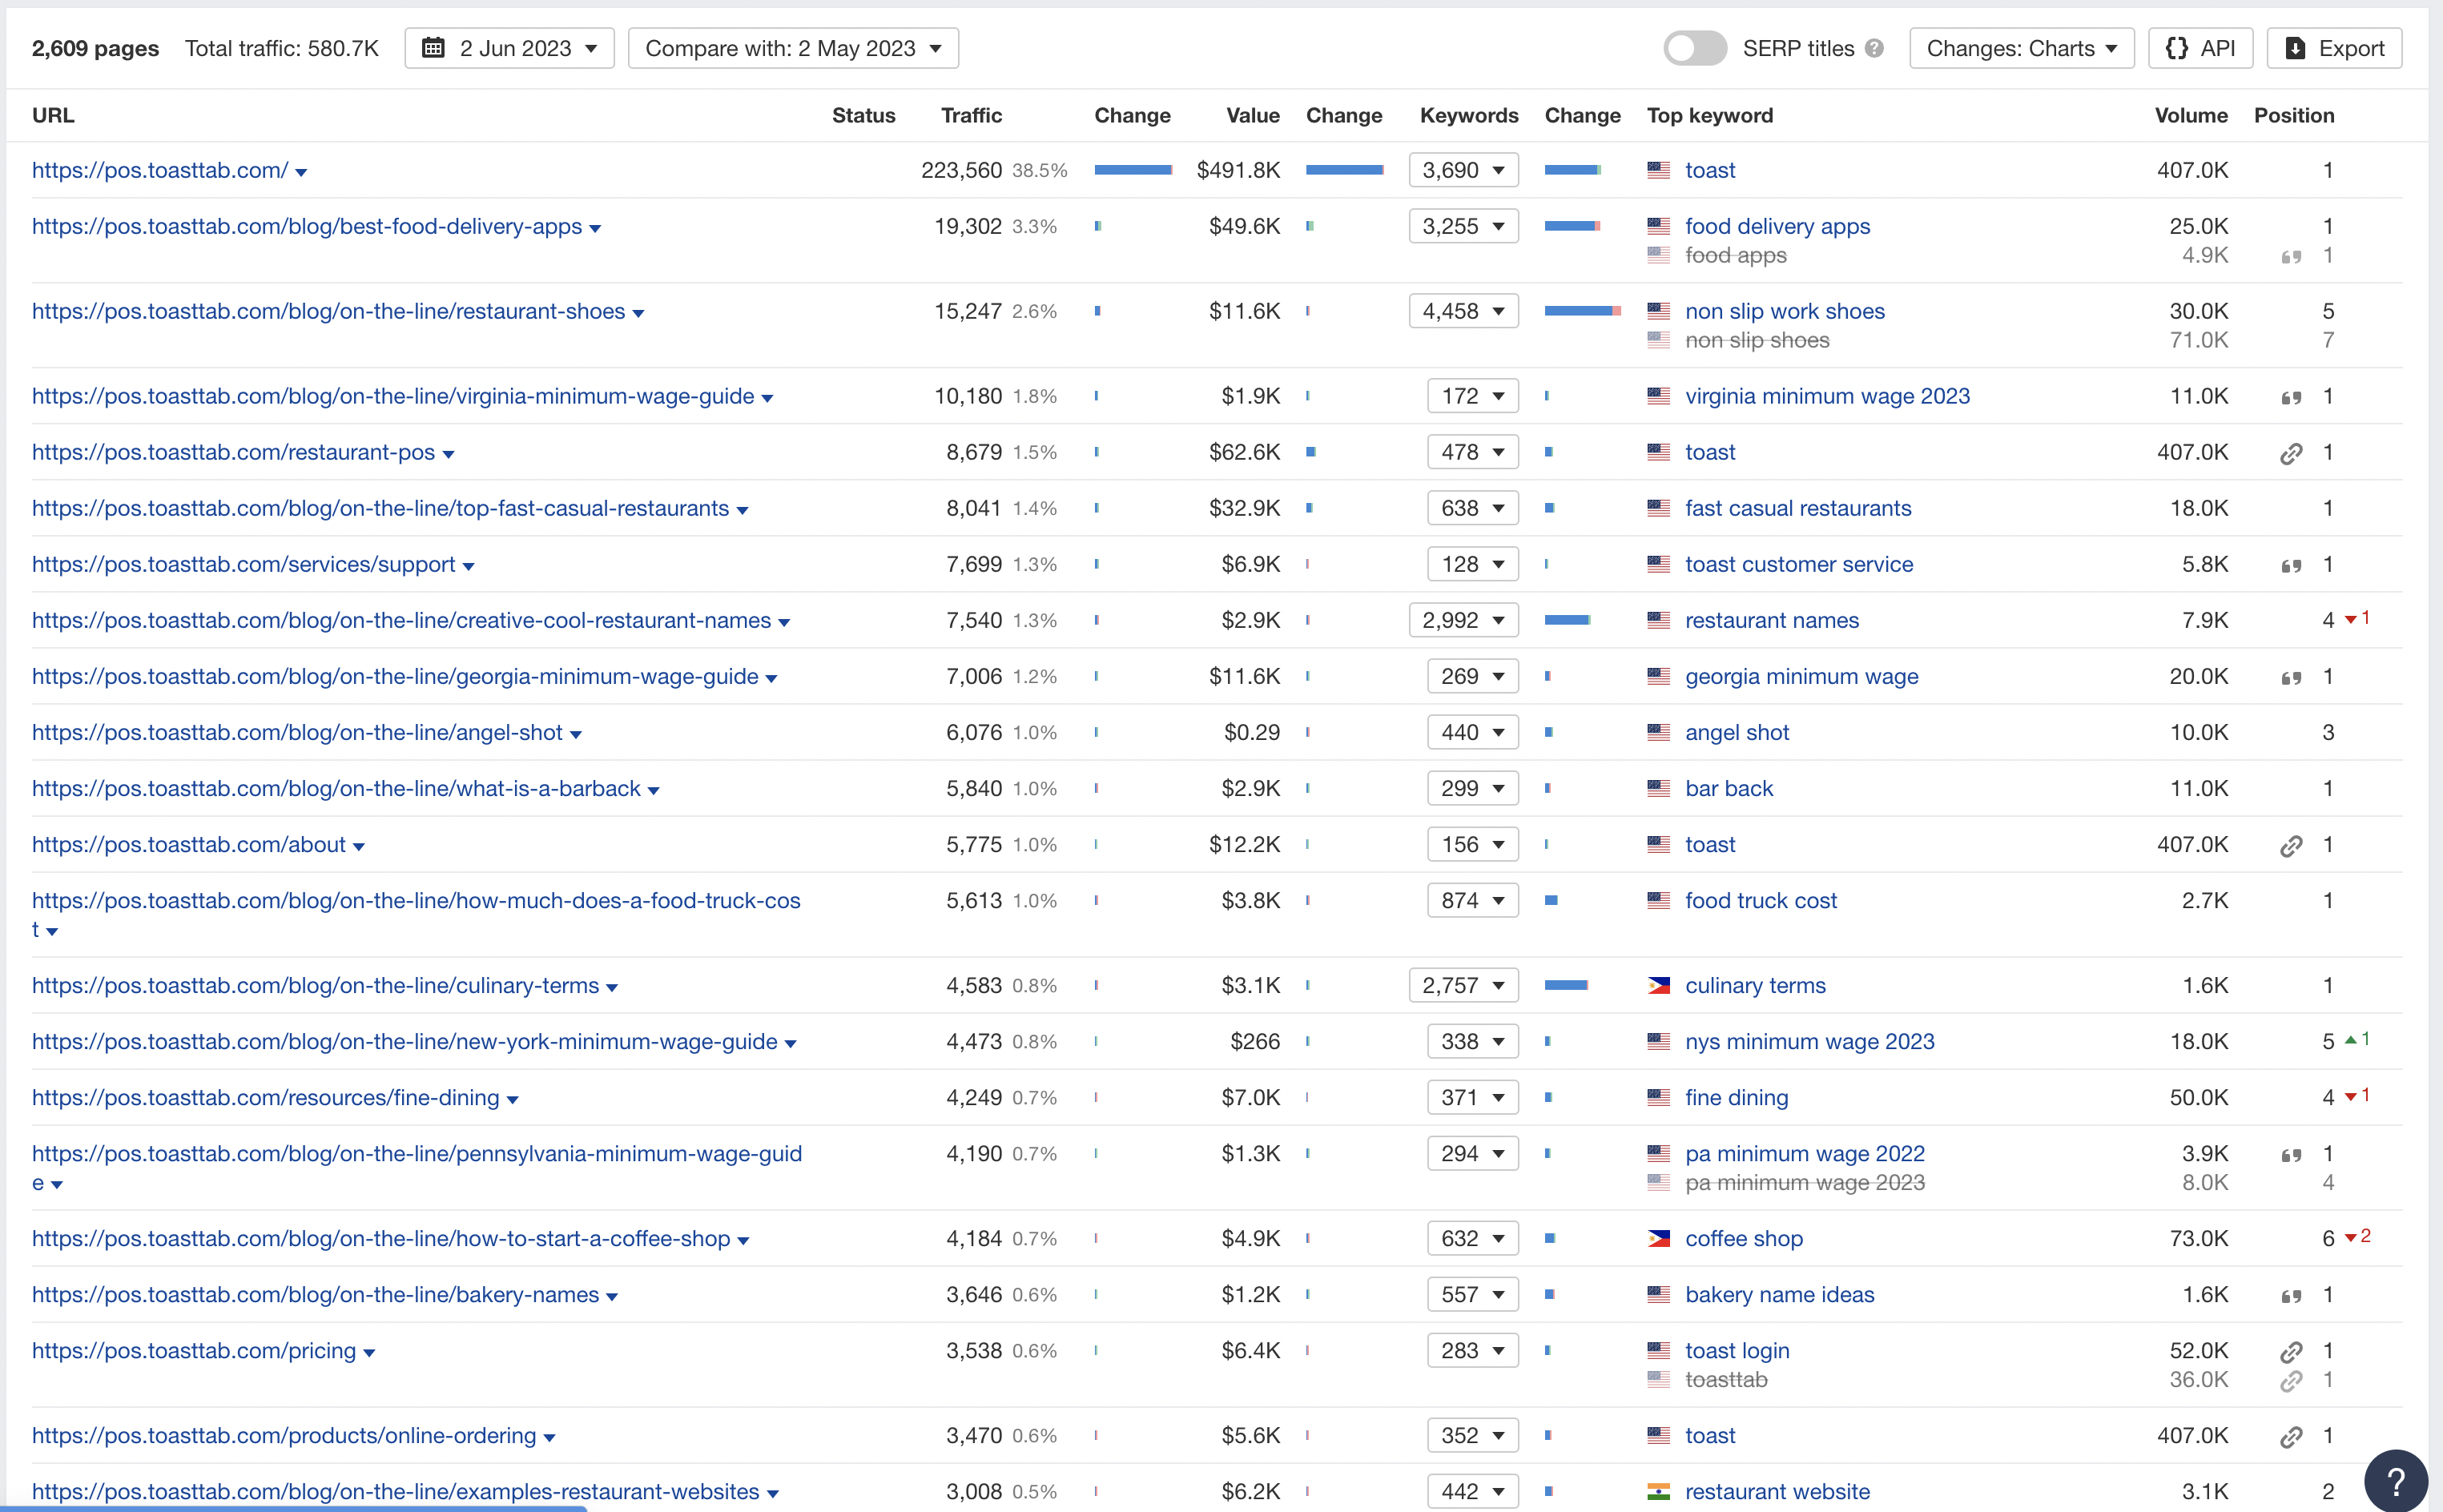Expand the caret next to the homepage URL
The image size is (2443, 1512).
click(300, 171)
